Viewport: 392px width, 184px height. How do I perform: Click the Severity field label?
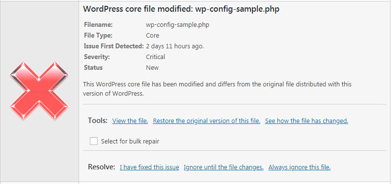[x=97, y=57]
